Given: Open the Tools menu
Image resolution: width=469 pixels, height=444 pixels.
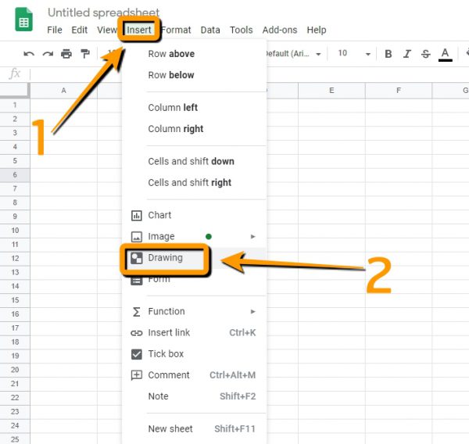Looking at the screenshot, I should point(241,30).
